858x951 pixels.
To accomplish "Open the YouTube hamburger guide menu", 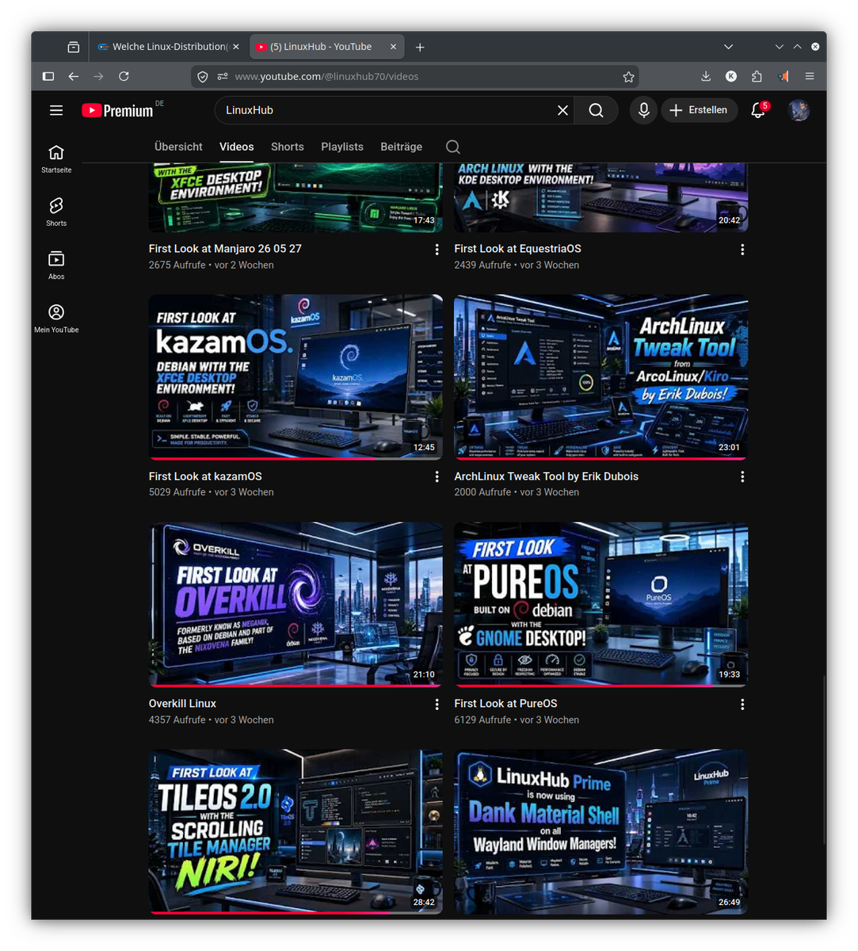I will pyautogui.click(x=56, y=110).
